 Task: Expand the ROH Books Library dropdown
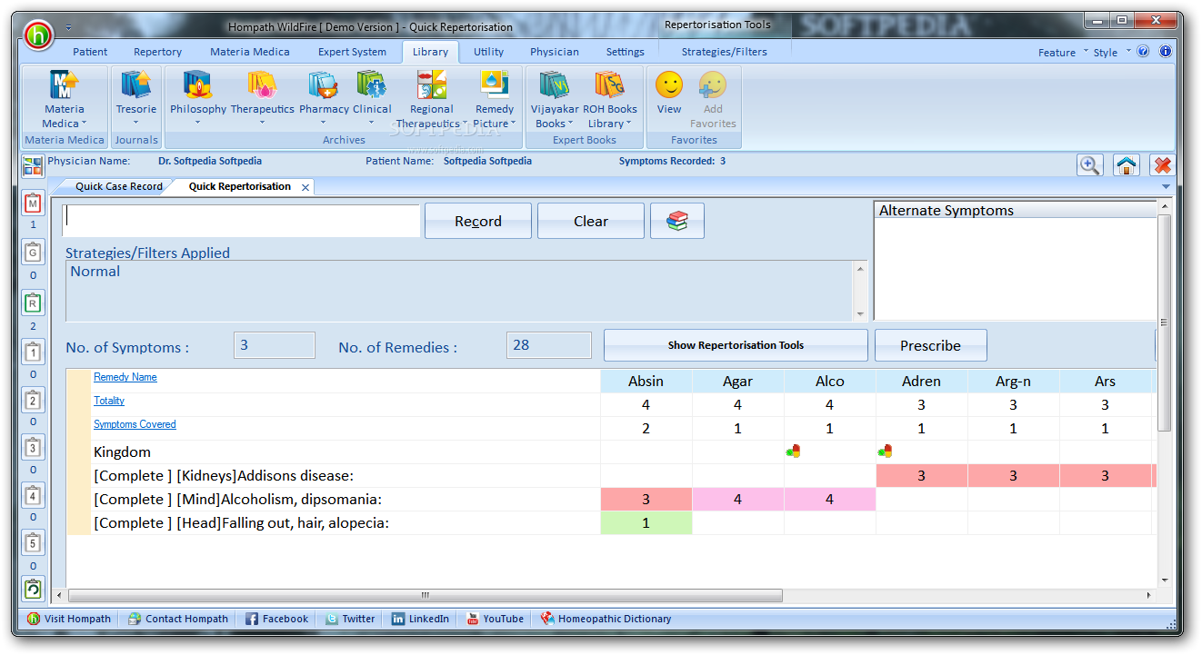tap(628, 124)
